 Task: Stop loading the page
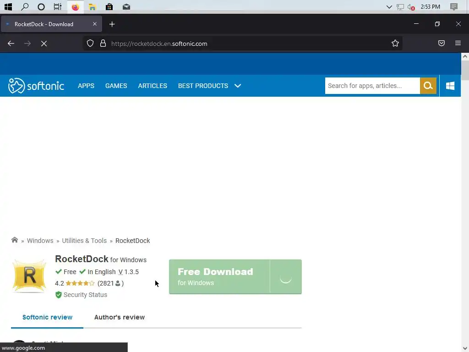[44, 44]
